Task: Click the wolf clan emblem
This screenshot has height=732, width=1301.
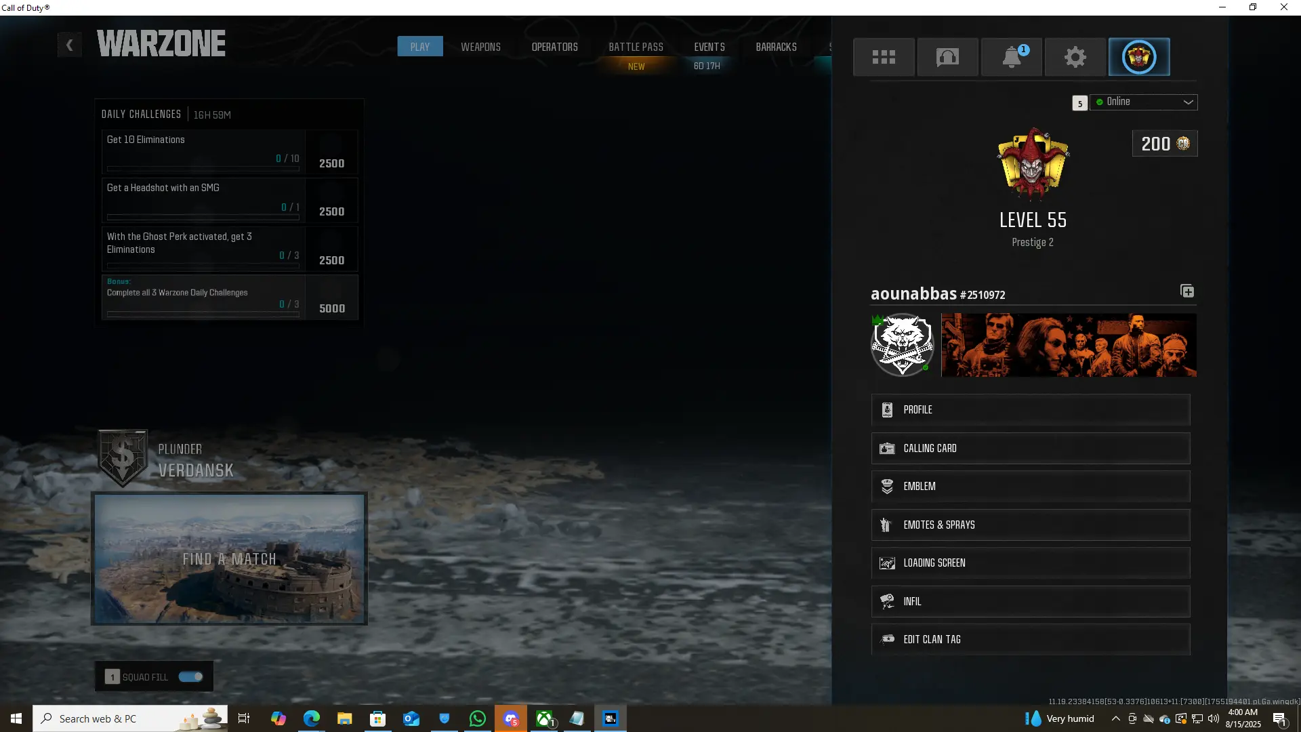Action: (x=903, y=345)
